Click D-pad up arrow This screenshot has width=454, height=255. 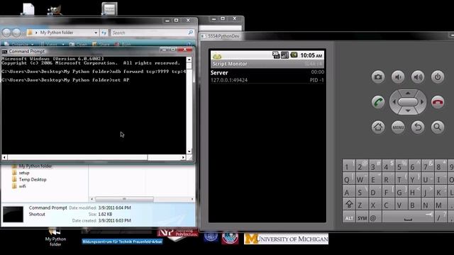tap(408, 93)
